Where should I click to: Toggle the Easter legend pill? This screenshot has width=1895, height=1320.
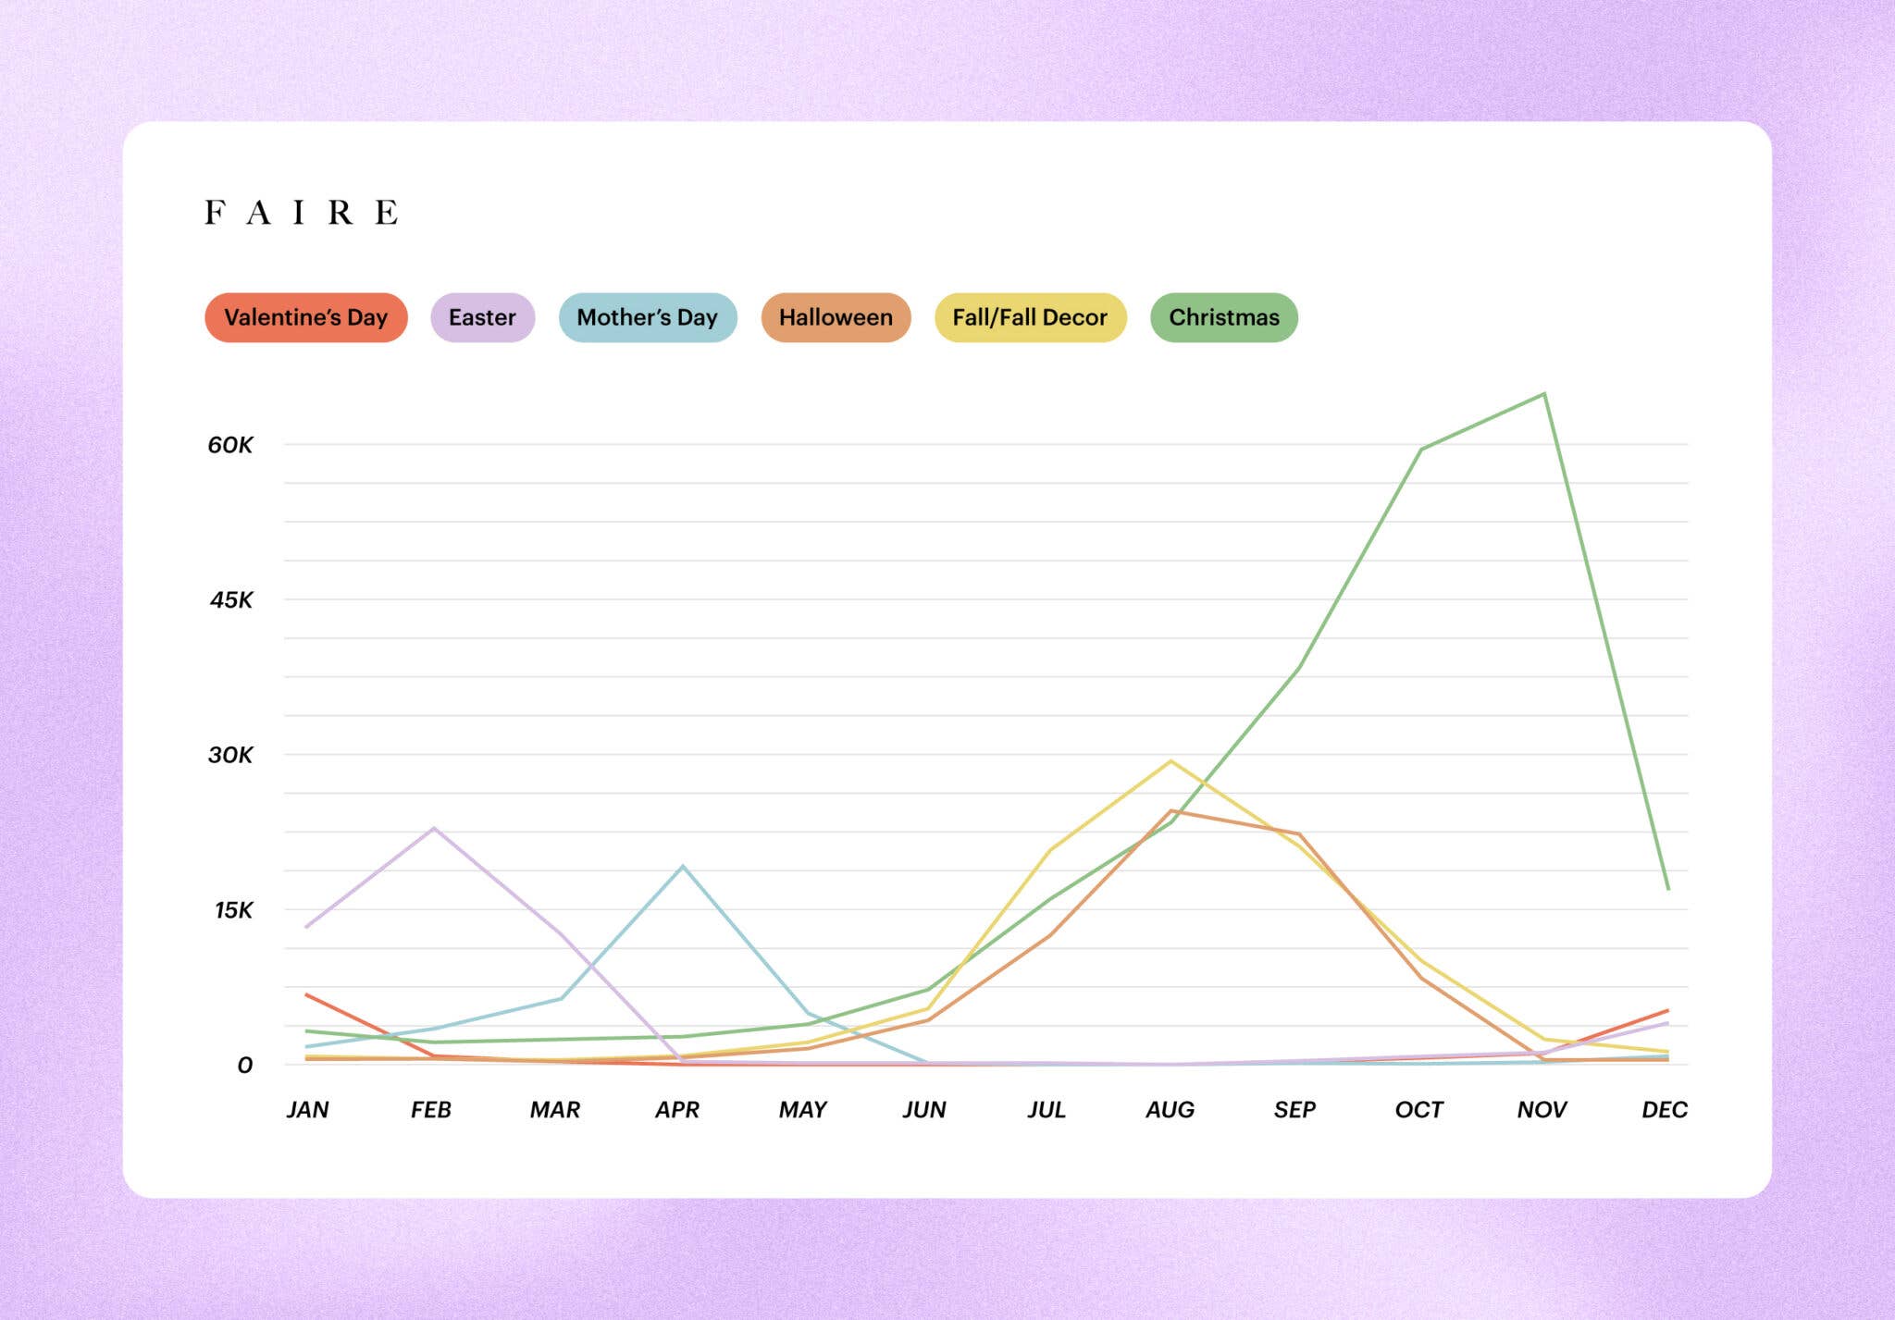coord(482,317)
